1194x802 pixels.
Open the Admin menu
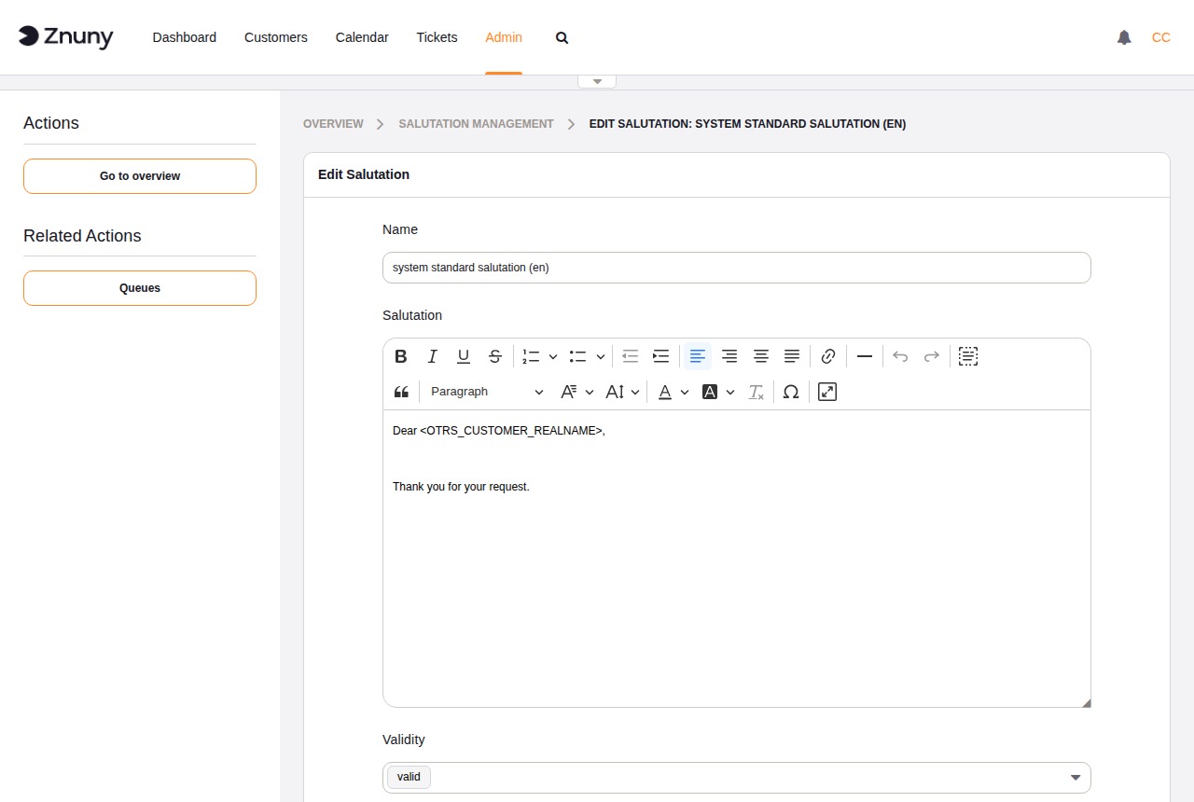(x=504, y=37)
